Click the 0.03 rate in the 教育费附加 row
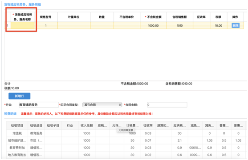 click(x=148, y=148)
